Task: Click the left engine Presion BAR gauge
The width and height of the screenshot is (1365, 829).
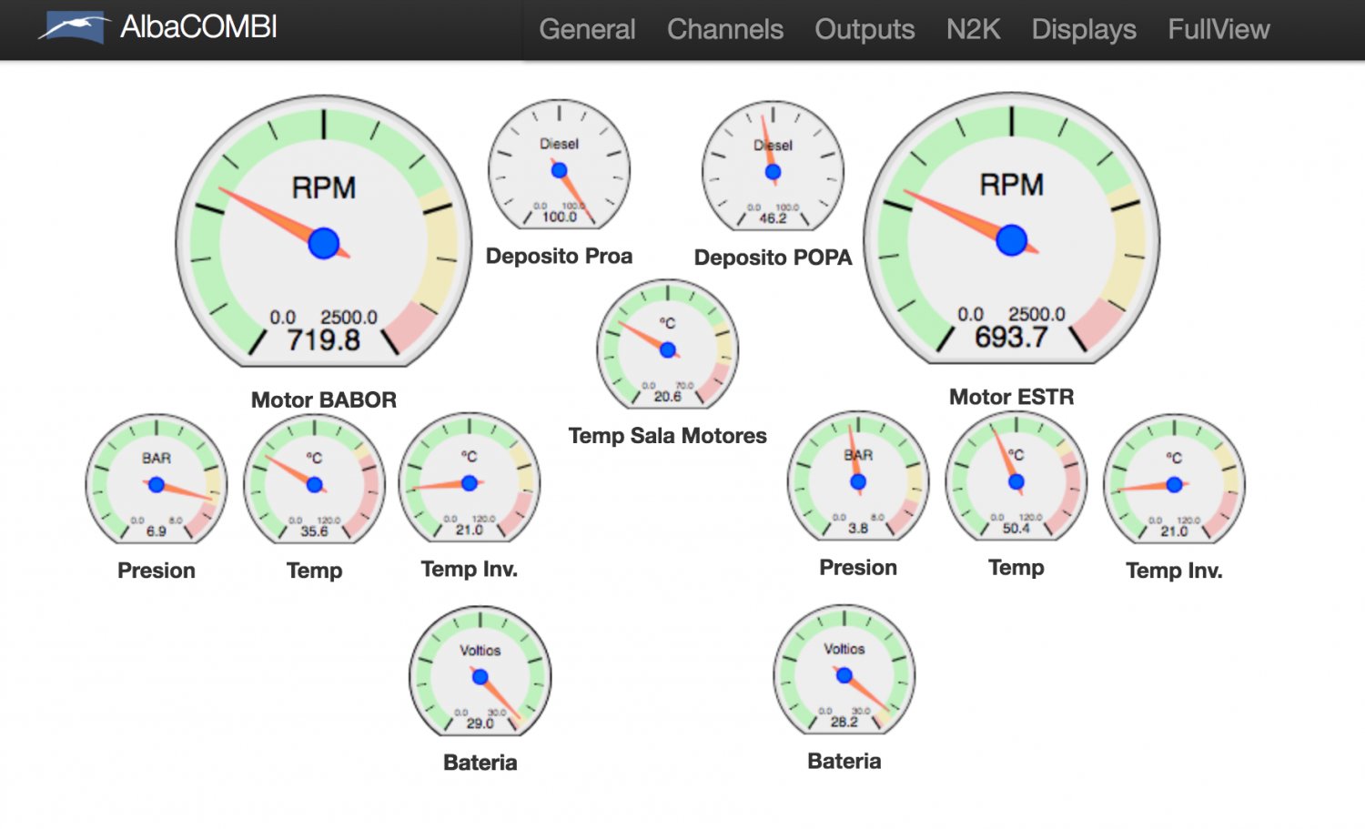Action: (x=157, y=480)
